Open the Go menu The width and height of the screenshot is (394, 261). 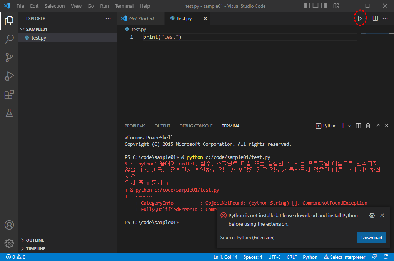[x=91, y=6]
